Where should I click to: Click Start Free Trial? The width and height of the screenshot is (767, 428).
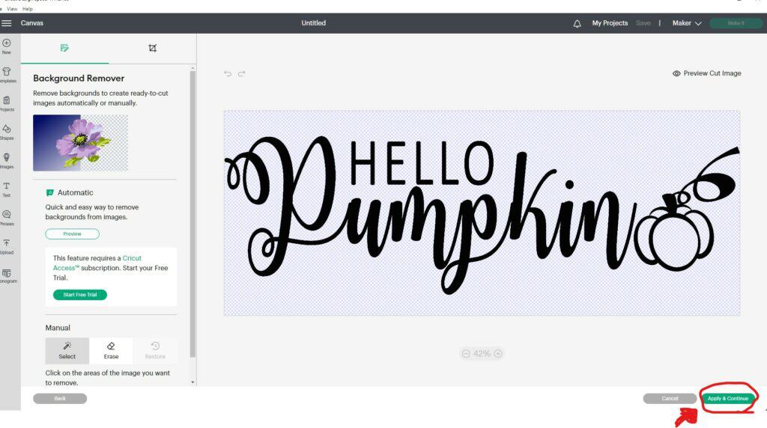click(x=79, y=295)
